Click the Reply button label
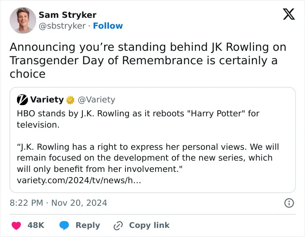 coord(88,225)
